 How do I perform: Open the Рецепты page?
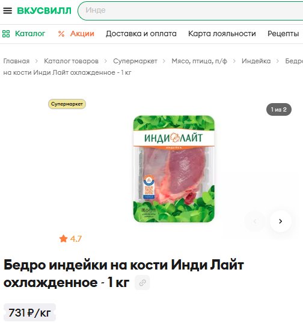pyautogui.click(x=283, y=34)
